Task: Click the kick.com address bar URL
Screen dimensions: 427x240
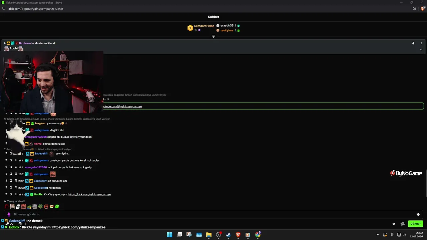Action: pos(36,9)
